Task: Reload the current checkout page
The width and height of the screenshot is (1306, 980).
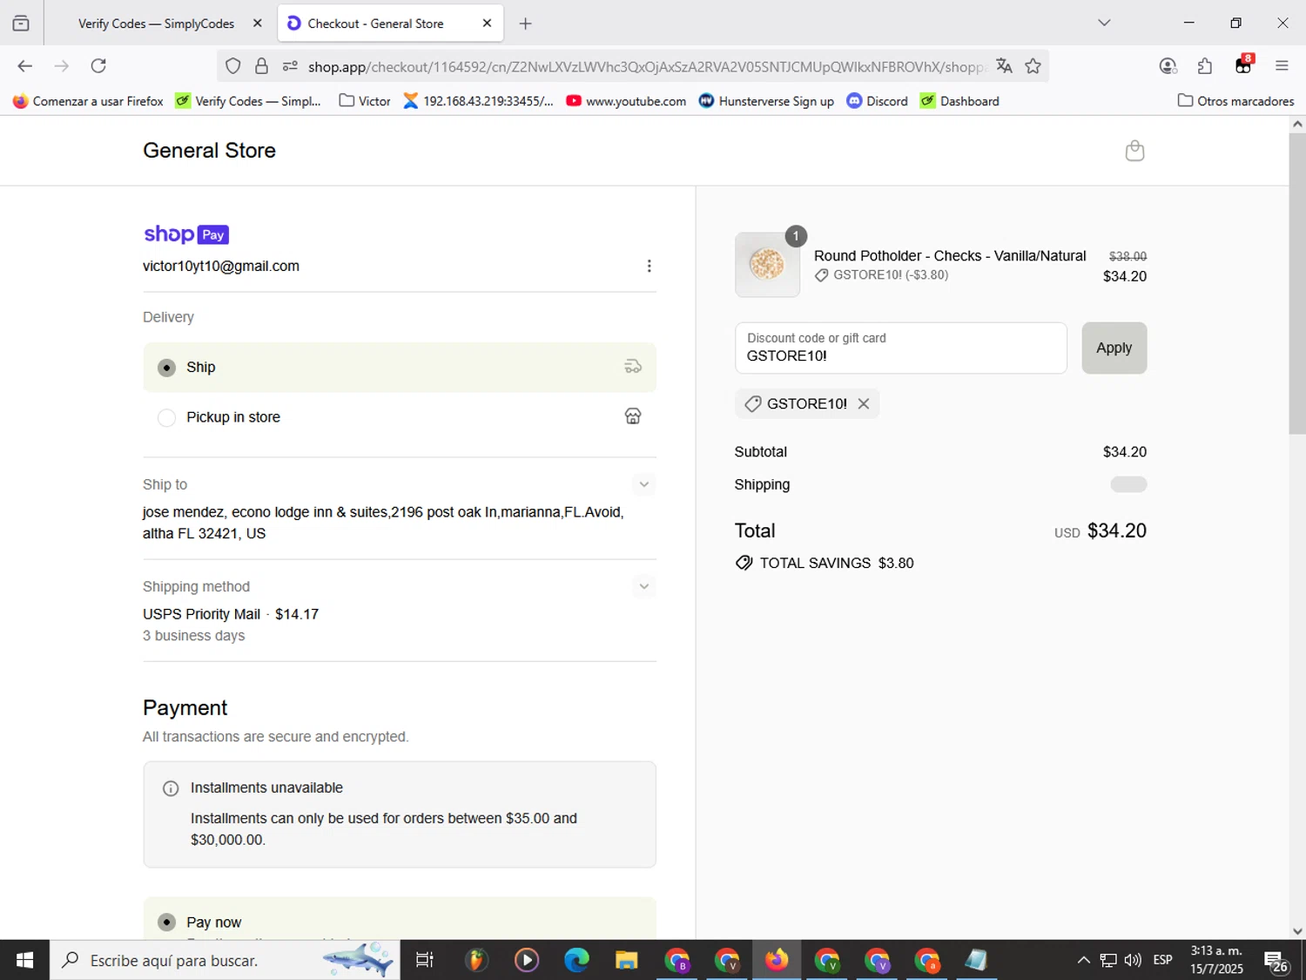Action: tap(98, 66)
